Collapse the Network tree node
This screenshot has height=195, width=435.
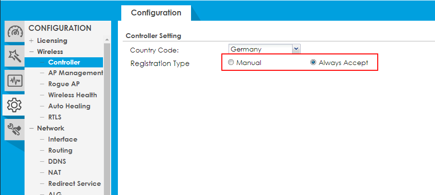tap(32, 129)
